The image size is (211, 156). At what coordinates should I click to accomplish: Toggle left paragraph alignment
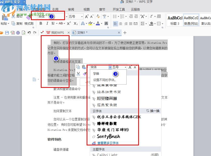[116, 24]
